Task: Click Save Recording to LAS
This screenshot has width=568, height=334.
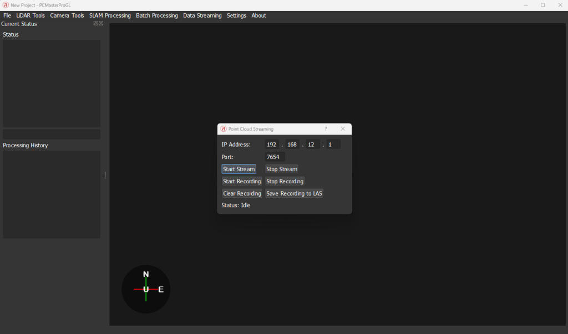Action: tap(294, 193)
